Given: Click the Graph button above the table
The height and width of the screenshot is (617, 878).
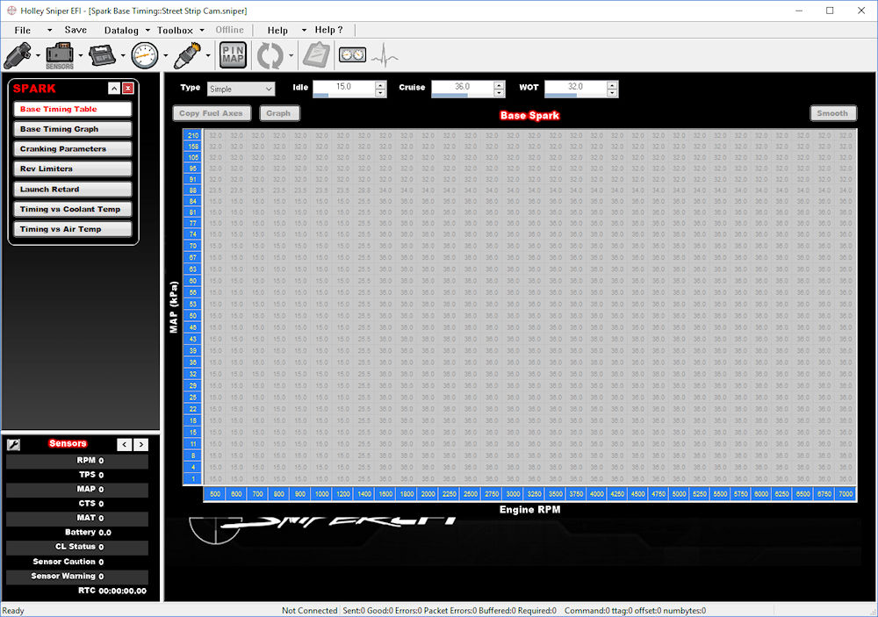Looking at the screenshot, I should 279,114.
